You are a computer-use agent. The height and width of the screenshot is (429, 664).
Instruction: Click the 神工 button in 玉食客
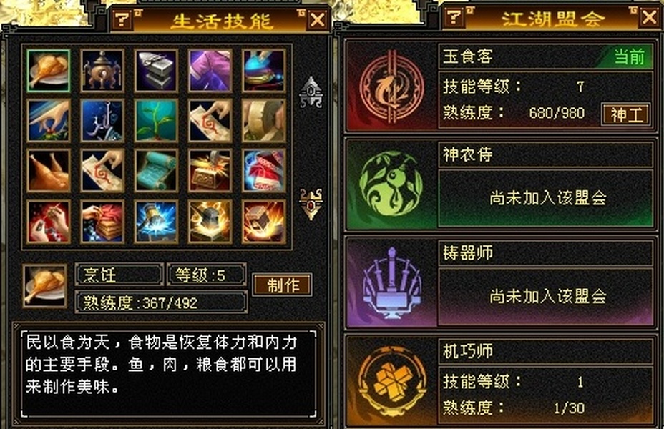(626, 114)
